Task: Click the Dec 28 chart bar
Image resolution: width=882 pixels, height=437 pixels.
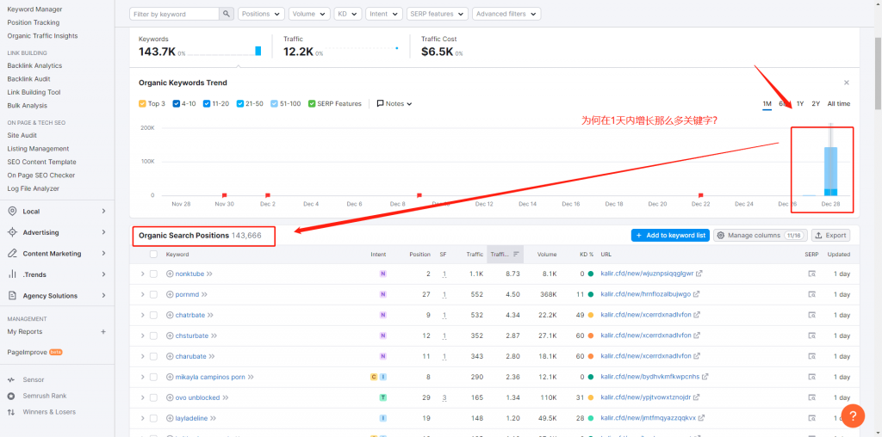Action: click(830, 170)
